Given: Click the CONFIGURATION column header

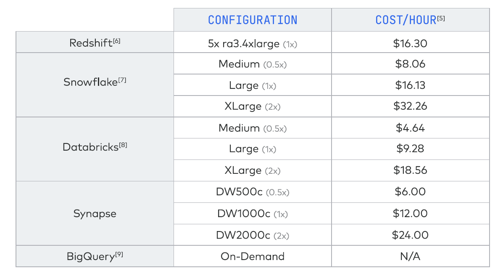Looking at the screenshot, I should pos(253,20).
